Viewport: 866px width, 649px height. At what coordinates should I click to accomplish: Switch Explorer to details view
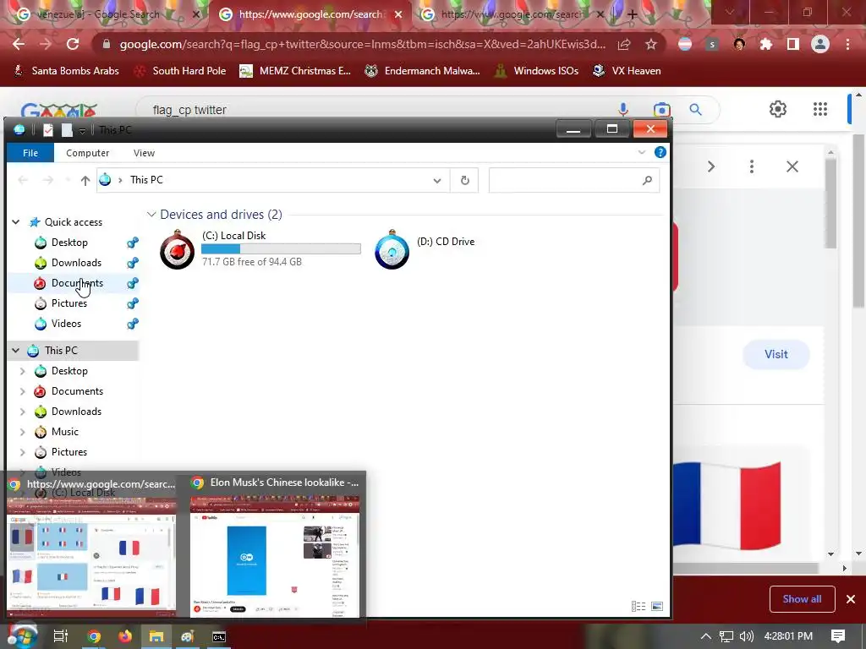(639, 607)
